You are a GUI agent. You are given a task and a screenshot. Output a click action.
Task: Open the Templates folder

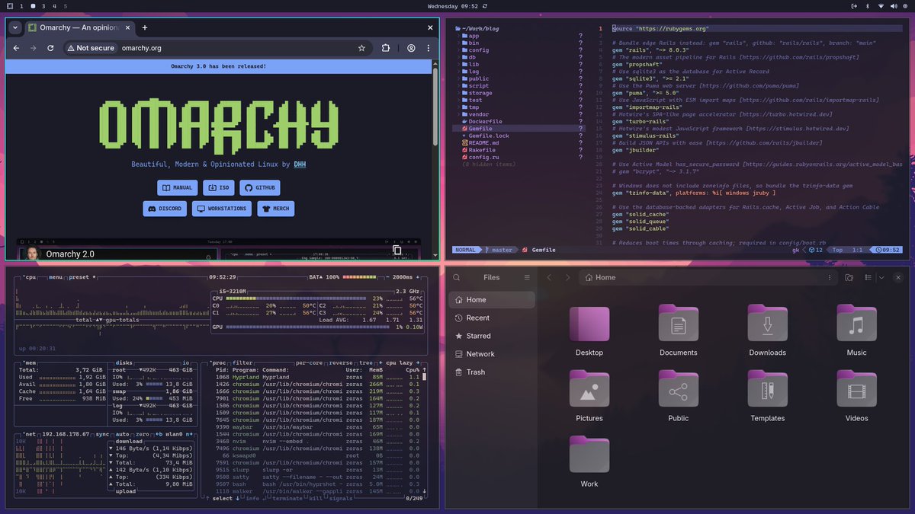click(767, 396)
